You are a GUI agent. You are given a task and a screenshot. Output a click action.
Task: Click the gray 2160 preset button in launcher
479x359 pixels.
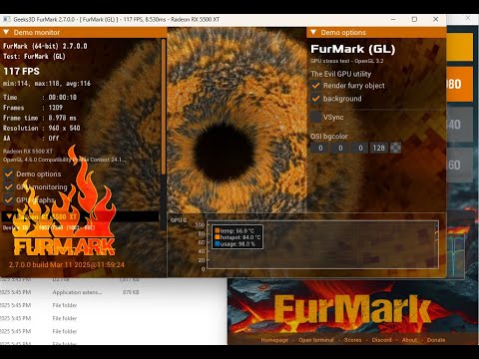coord(459,165)
